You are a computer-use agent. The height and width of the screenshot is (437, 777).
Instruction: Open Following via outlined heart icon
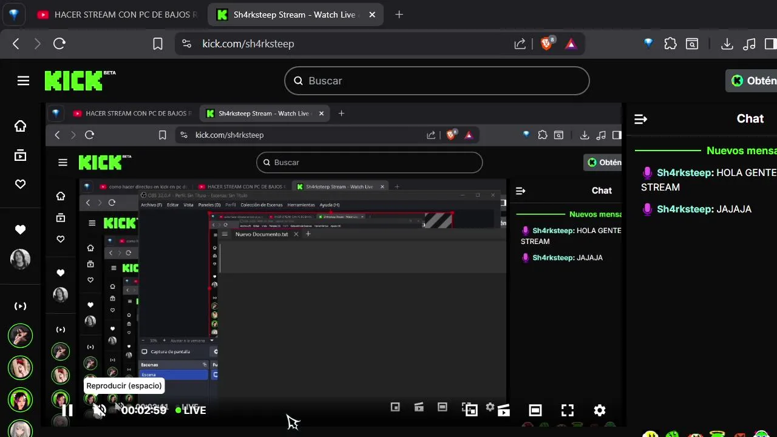coord(20,184)
